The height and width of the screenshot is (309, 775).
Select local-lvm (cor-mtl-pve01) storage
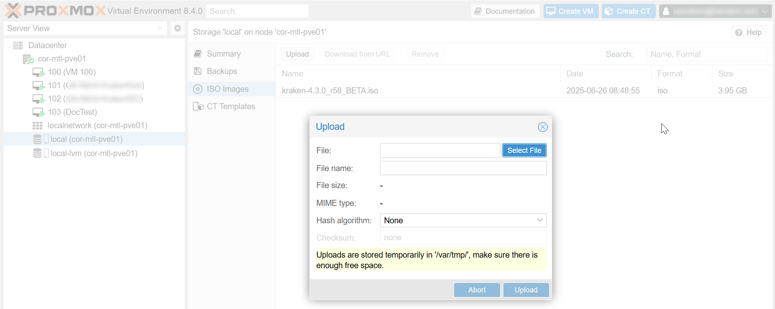tap(94, 153)
